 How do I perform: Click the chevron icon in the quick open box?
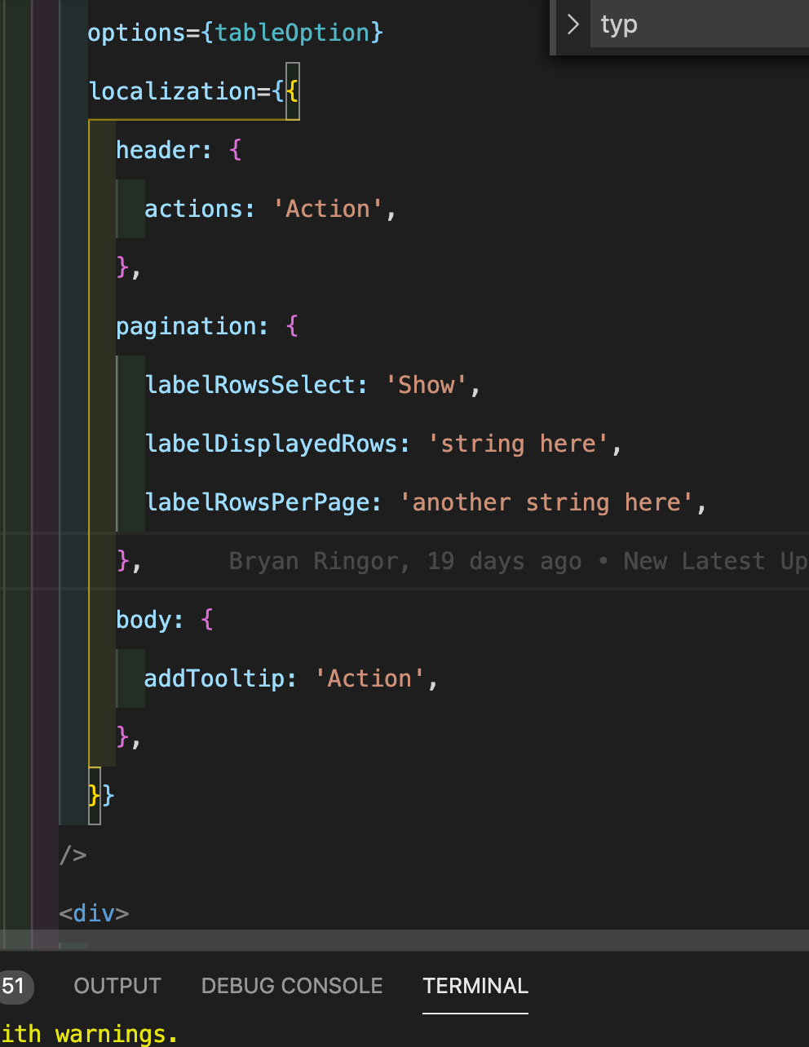point(573,24)
